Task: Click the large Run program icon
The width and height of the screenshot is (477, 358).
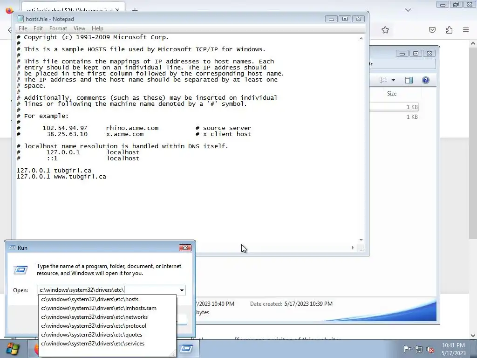Action: pos(20,270)
